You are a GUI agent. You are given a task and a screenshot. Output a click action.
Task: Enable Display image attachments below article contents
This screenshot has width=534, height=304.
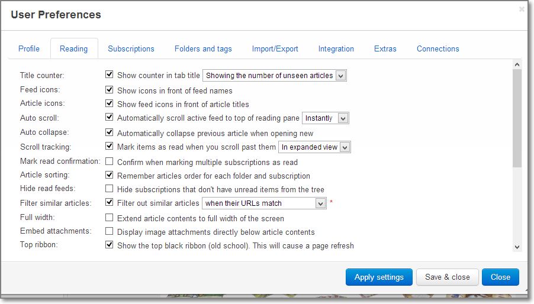click(109, 231)
